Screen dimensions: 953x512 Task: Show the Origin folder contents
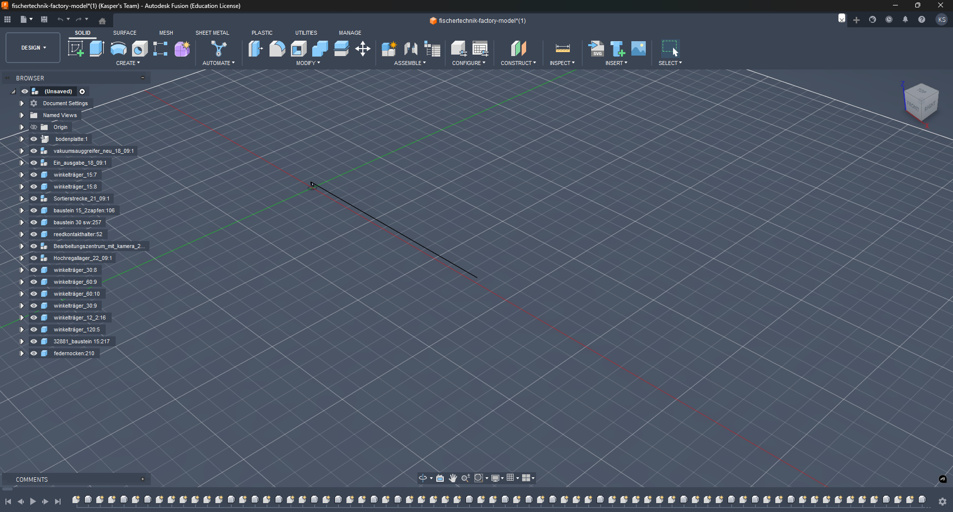point(22,127)
